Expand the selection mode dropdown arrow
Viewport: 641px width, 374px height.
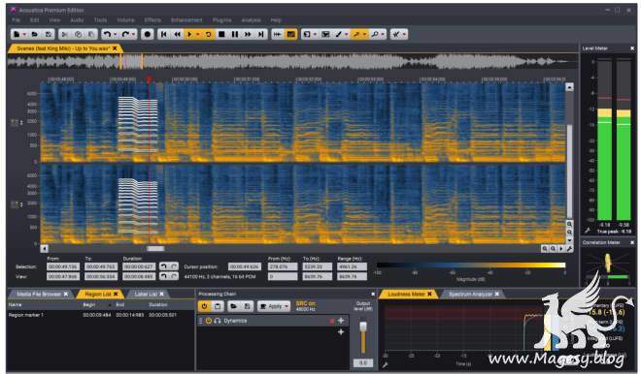pos(315,35)
